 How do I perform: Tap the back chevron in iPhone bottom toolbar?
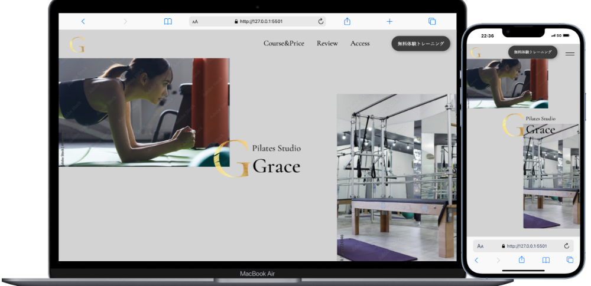[476, 260]
